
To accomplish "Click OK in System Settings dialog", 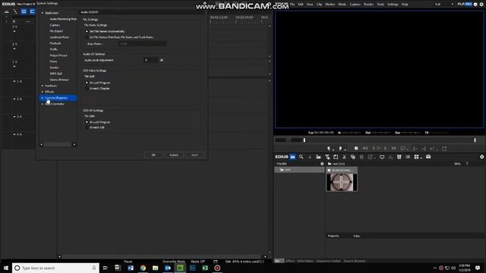I will pyautogui.click(x=153, y=155).
